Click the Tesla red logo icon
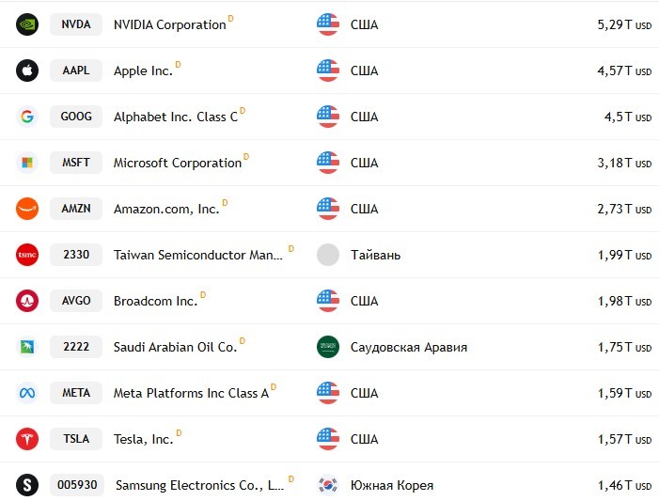This screenshot has height=501, width=659. point(27,439)
